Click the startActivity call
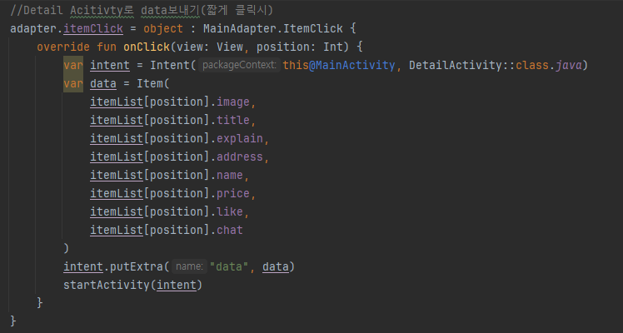The image size is (623, 333). 106,285
